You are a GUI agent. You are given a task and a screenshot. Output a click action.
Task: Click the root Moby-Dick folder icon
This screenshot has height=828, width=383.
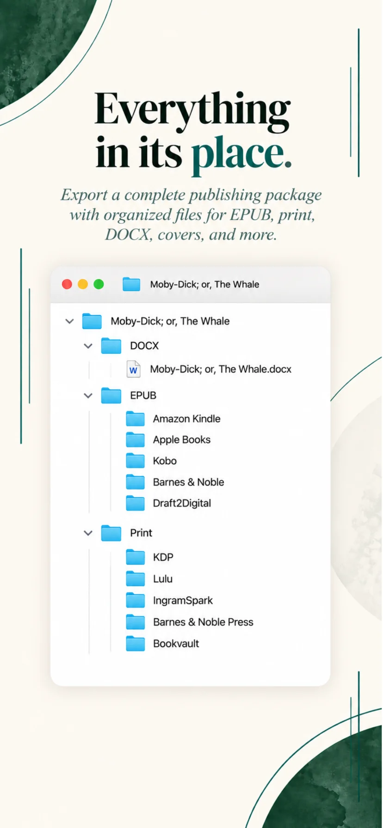pyautogui.click(x=92, y=321)
